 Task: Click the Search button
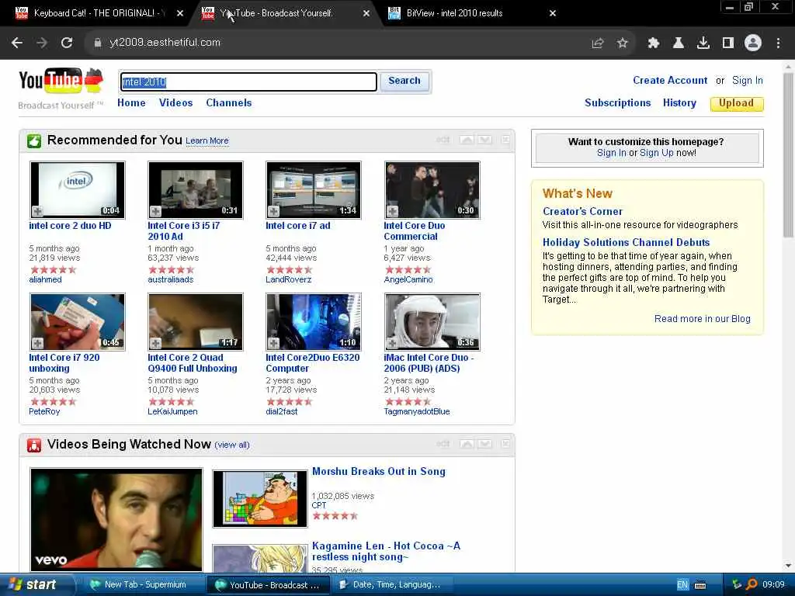coord(404,81)
